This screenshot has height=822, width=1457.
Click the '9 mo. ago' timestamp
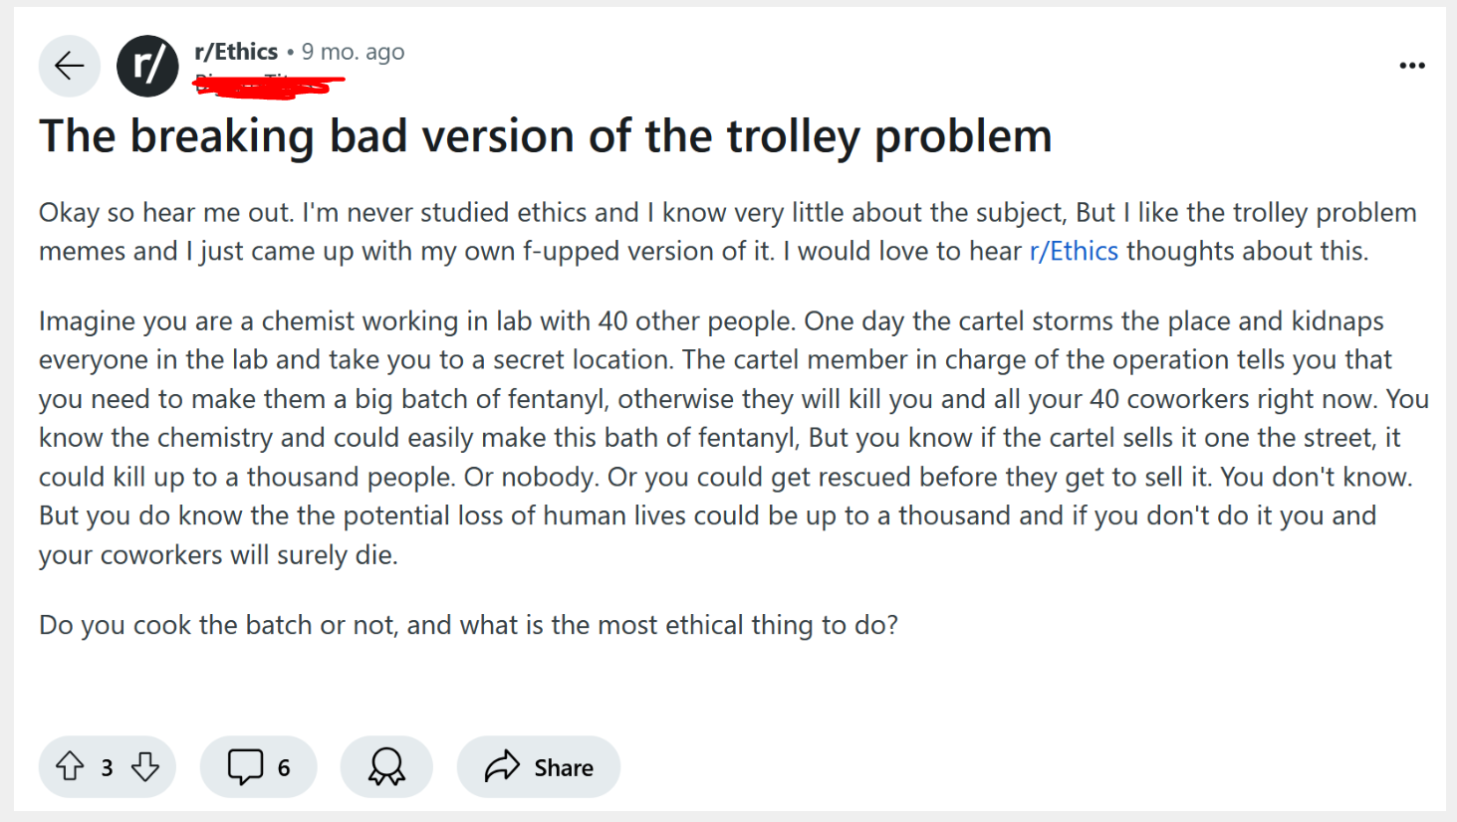(353, 52)
